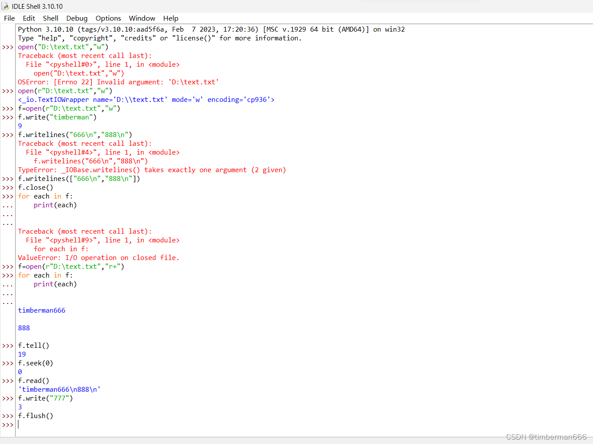
Task: Click the CSDN @timberman666 watermark
Action: (x=547, y=437)
